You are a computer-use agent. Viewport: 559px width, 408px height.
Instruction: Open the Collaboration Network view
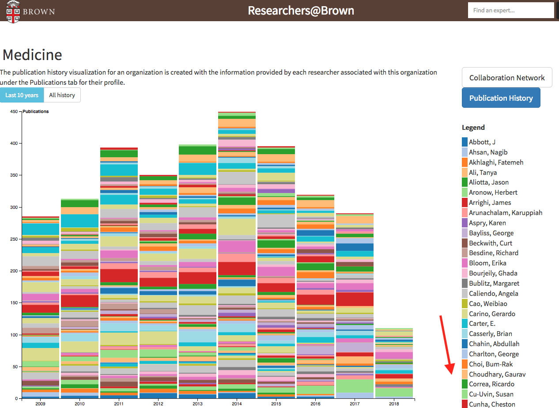(x=507, y=77)
